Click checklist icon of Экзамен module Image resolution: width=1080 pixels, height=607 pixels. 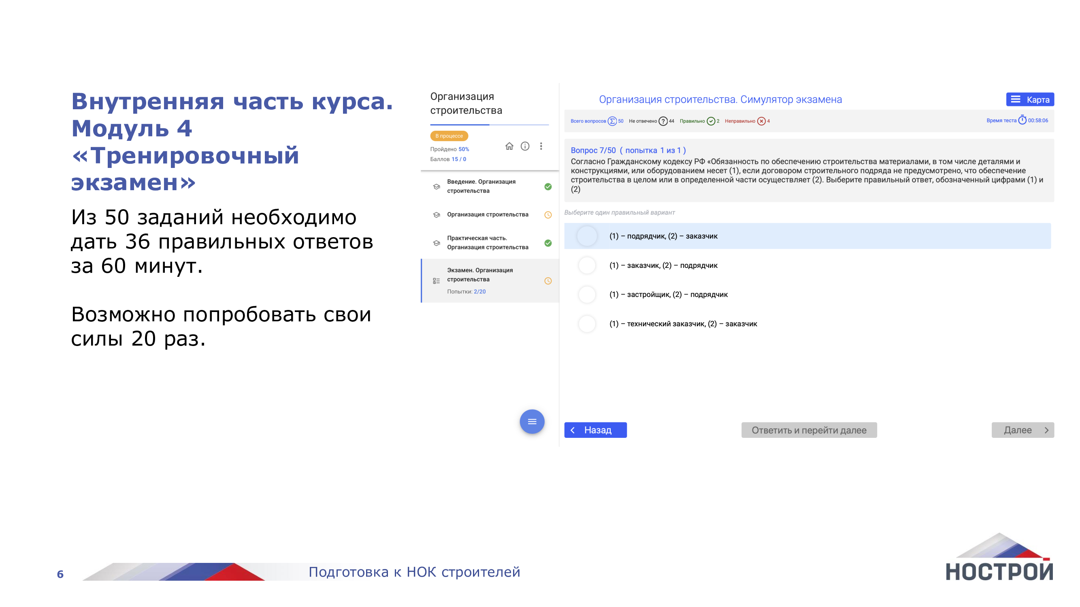point(437,281)
